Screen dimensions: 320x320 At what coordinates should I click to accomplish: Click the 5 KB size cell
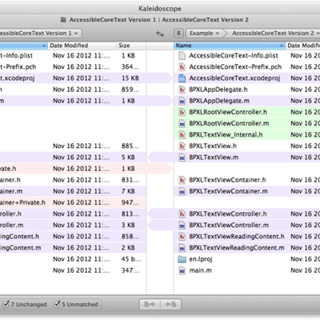click(x=128, y=158)
